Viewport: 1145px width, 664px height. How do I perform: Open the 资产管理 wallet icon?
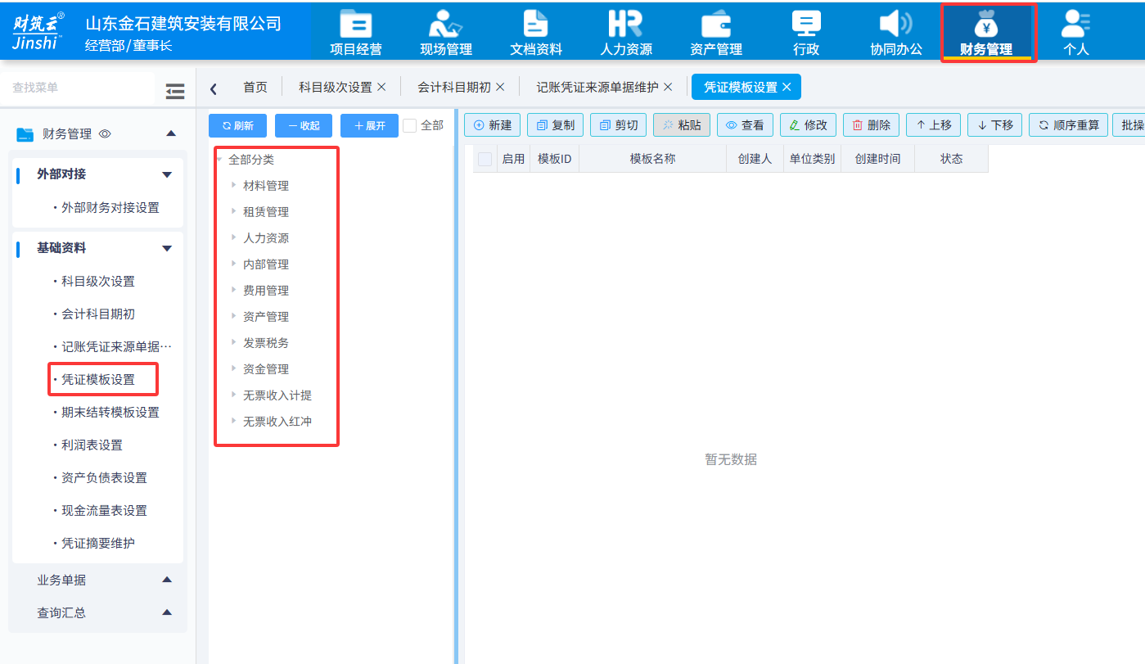point(716,23)
